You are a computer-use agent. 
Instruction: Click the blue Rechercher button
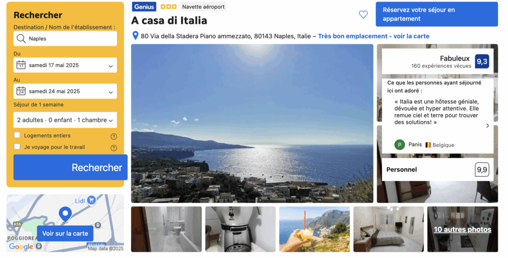pos(70,167)
